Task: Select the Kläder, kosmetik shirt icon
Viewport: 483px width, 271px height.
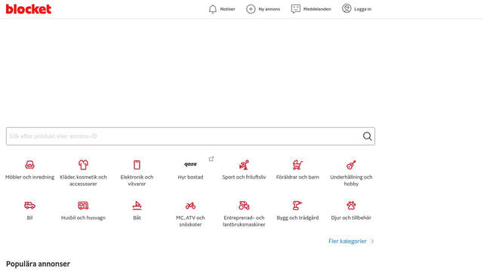Action: tap(83, 165)
